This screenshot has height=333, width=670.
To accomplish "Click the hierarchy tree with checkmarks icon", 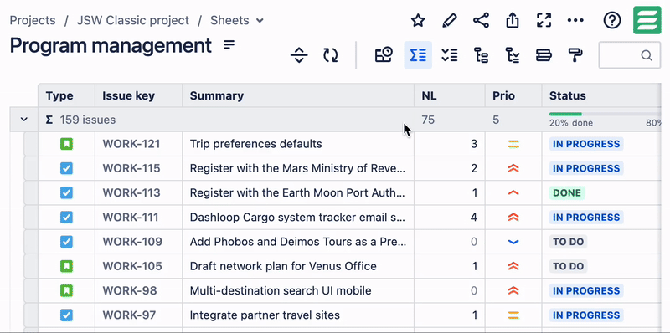I will 513,55.
